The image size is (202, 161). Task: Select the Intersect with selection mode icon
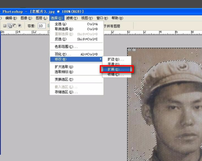[x=20, y=26]
